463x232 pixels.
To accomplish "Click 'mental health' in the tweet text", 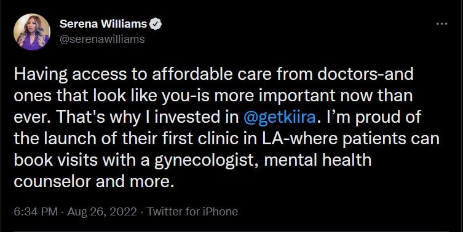I will point(317,160).
